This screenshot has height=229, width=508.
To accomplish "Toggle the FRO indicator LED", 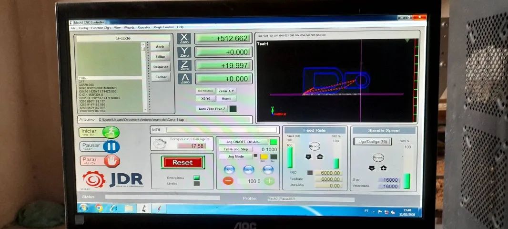I will tap(310, 173).
